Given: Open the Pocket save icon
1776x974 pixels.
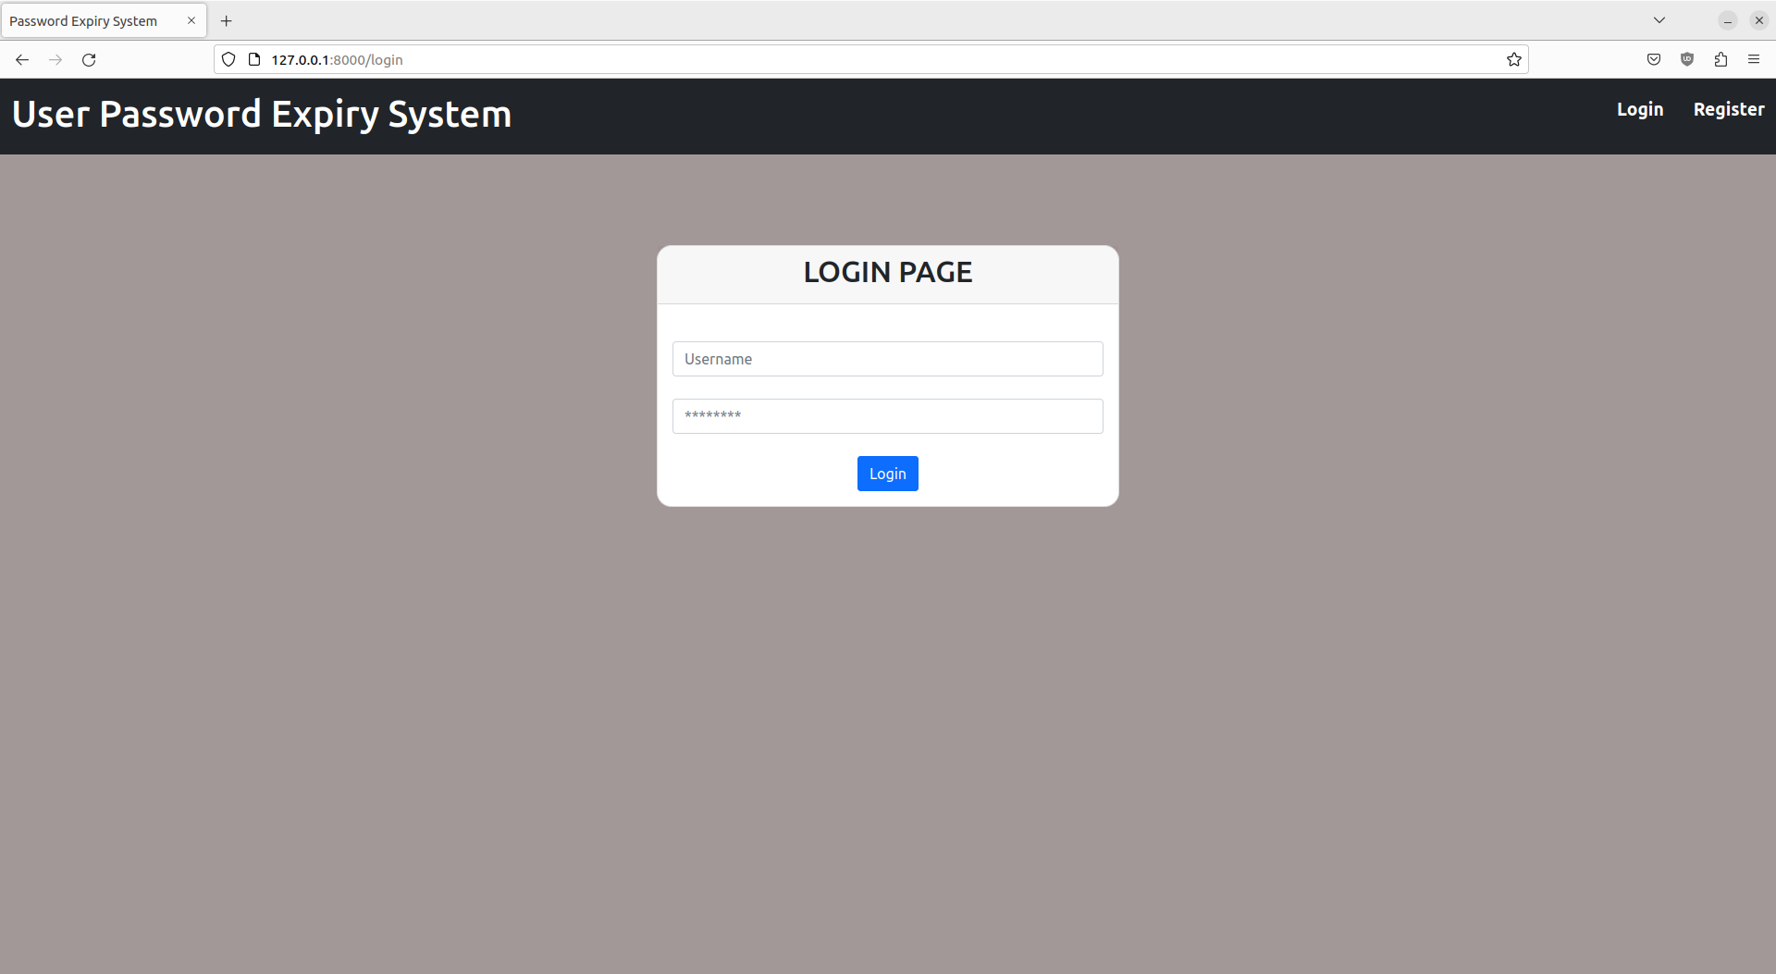Looking at the screenshot, I should point(1654,59).
